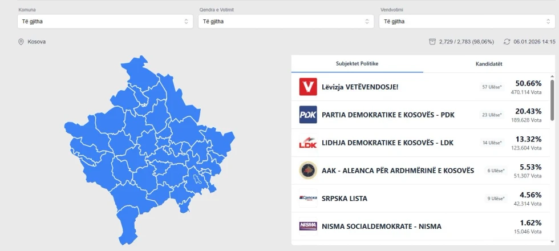Click the refresh icon beside the timestamp
The height and width of the screenshot is (251, 559).
pyautogui.click(x=507, y=42)
